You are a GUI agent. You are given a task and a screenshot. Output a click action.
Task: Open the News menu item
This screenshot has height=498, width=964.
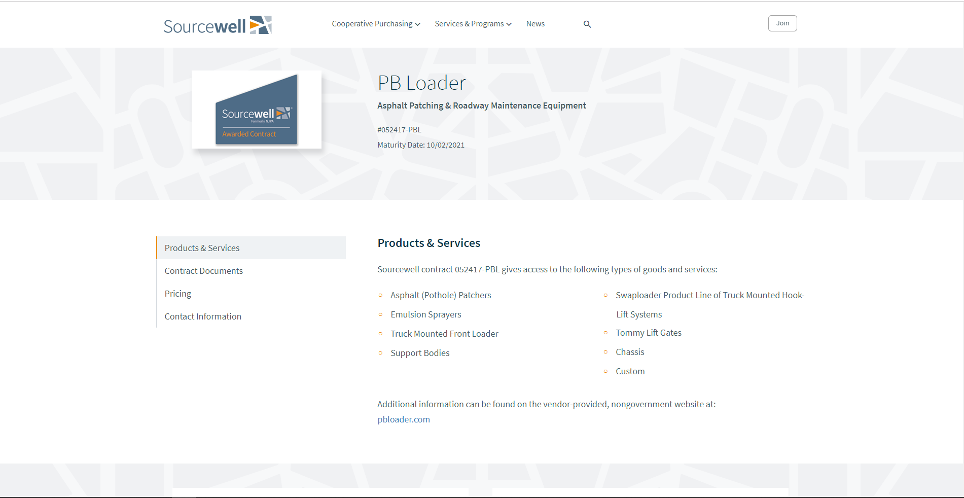pyautogui.click(x=535, y=24)
